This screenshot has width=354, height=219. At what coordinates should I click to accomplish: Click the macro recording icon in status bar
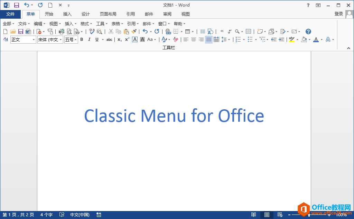(x=99, y=215)
